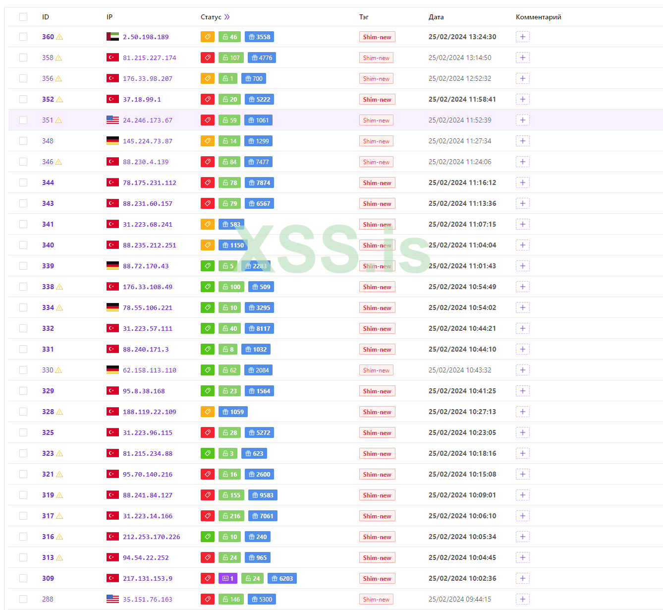The width and height of the screenshot is (663, 610).
Task: Click the Комментарий column header
Action: point(538,17)
